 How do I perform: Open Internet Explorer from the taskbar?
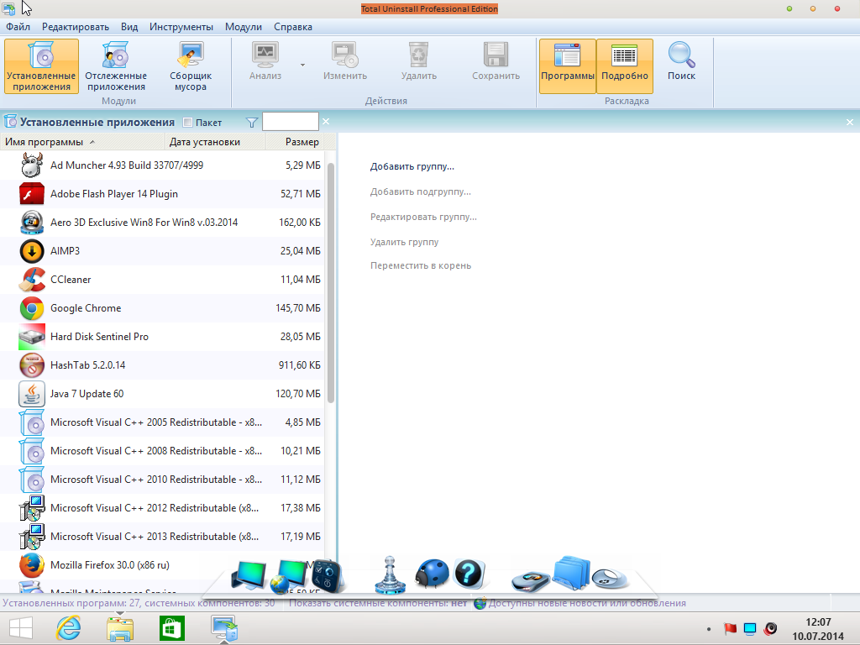[x=69, y=628]
